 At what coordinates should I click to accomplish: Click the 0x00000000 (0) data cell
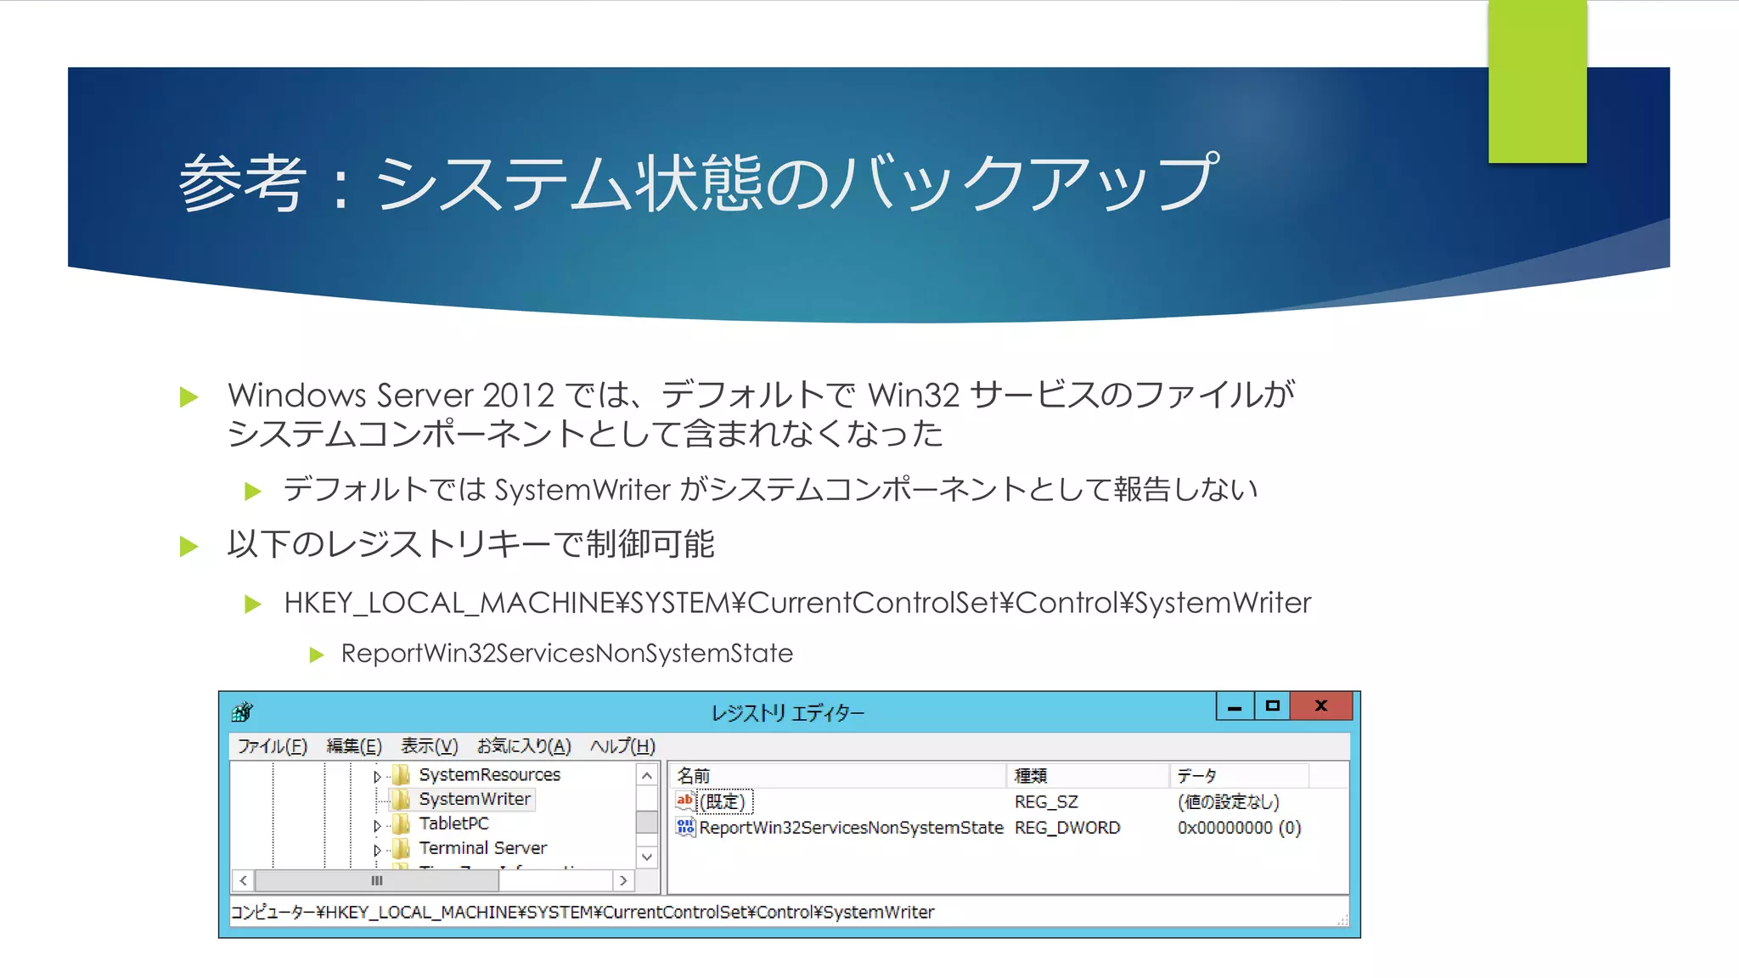(1239, 828)
